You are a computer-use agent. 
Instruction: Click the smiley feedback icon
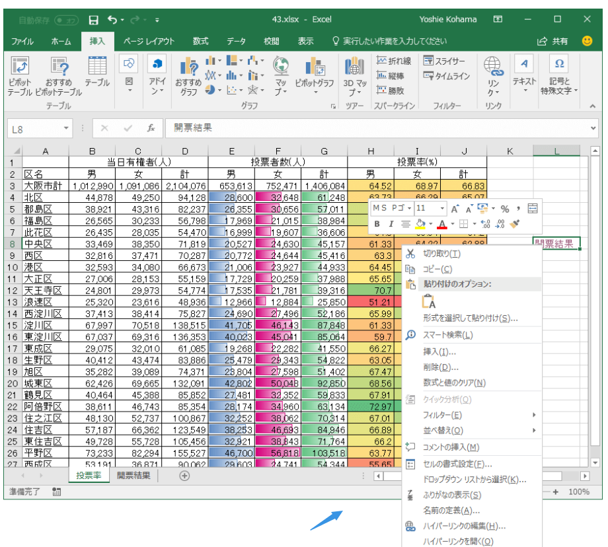(x=587, y=41)
